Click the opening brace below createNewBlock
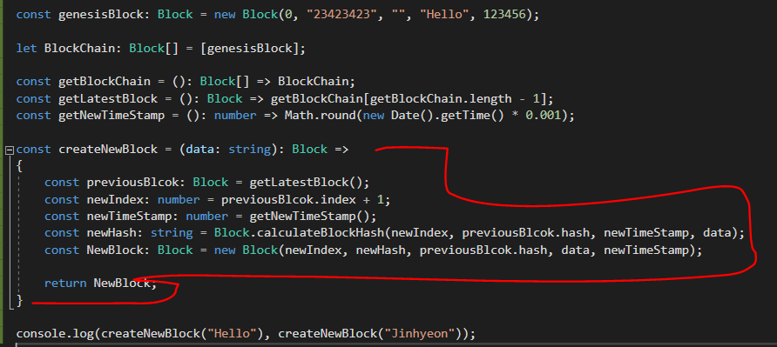The height and width of the screenshot is (347, 777). 19,166
